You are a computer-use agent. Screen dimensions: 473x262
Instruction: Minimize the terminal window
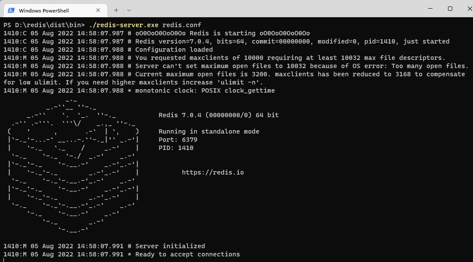click(430, 9)
